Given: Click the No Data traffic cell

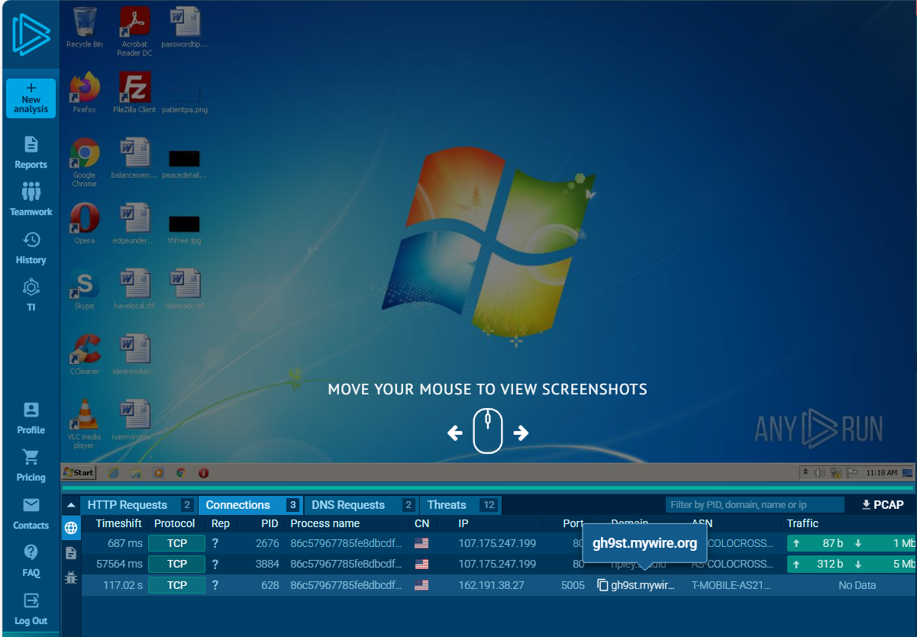Looking at the screenshot, I should [857, 585].
